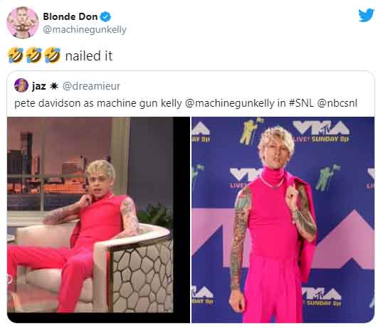
Task: Open the Blonde Don display name
Action: [70, 16]
